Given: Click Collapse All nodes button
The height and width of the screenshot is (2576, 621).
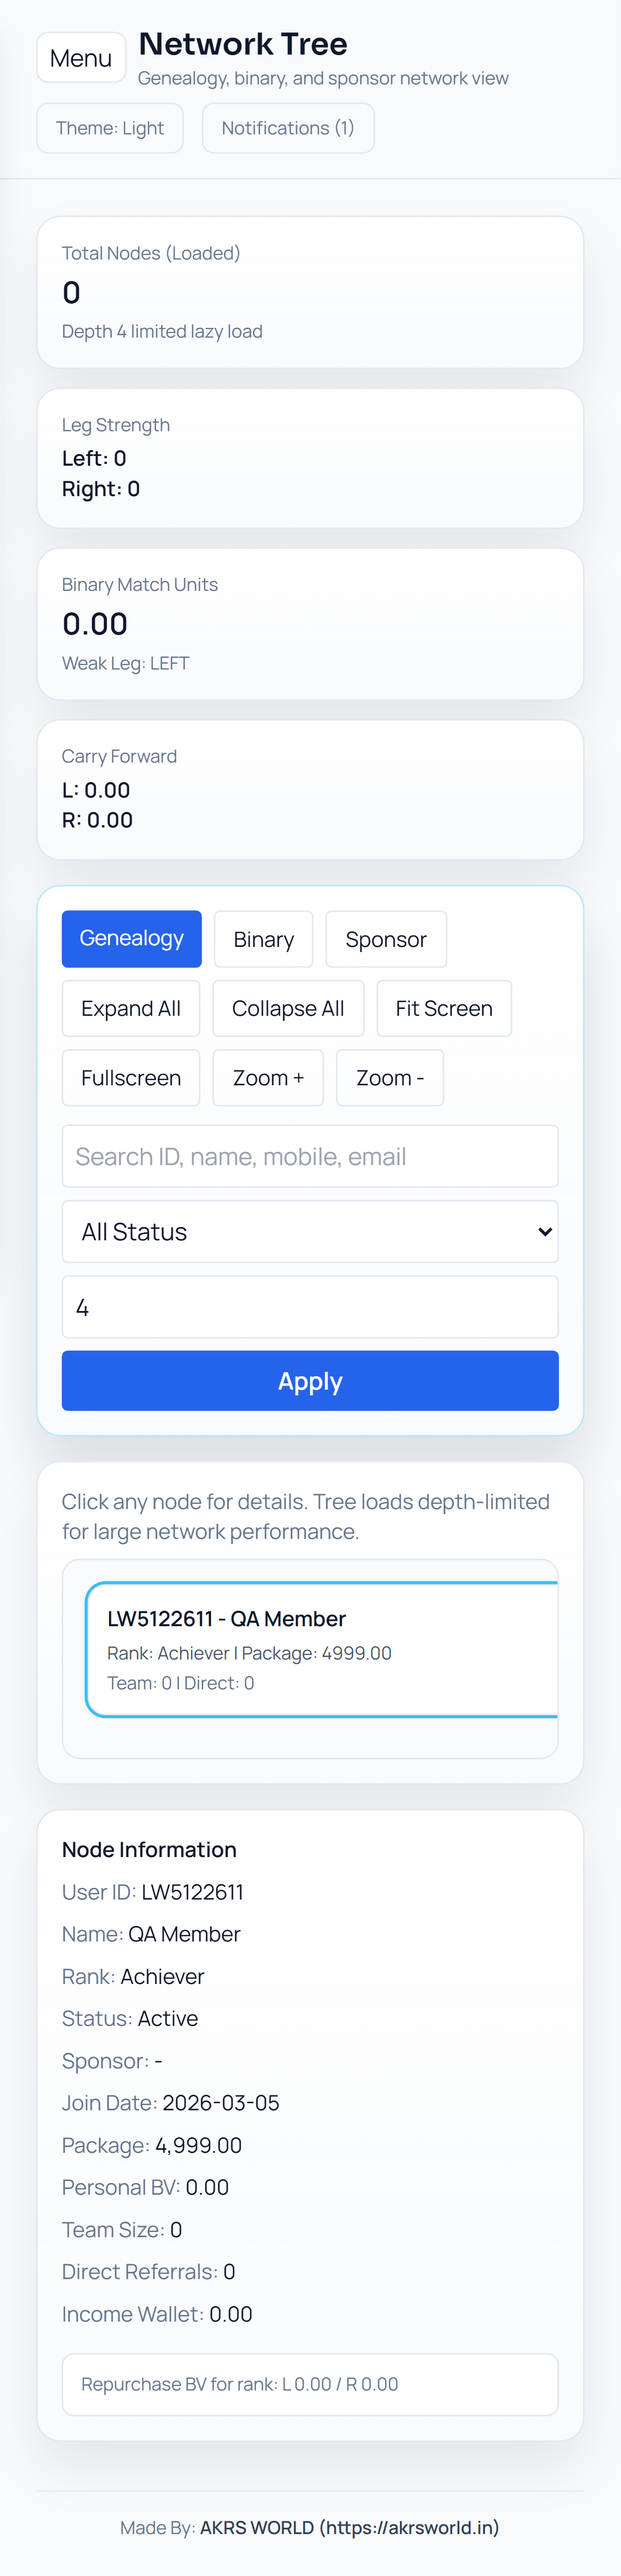Looking at the screenshot, I should click(x=288, y=1008).
